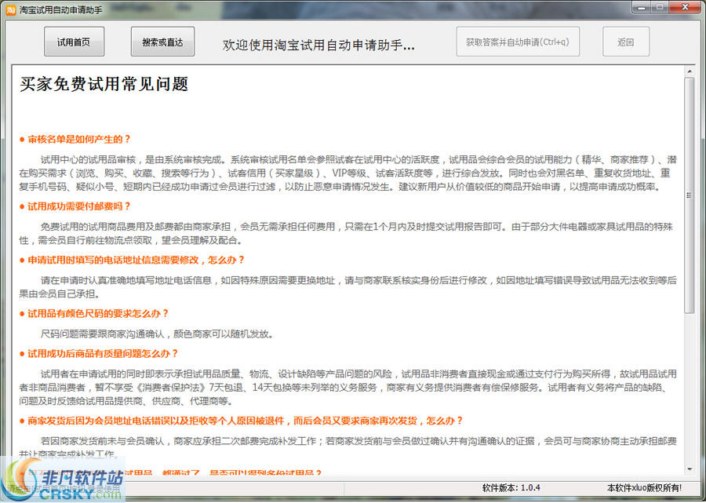Click window title 淘宝试用自动申请助手
Image resolution: width=706 pixels, height=503 pixels.
(x=60, y=9)
